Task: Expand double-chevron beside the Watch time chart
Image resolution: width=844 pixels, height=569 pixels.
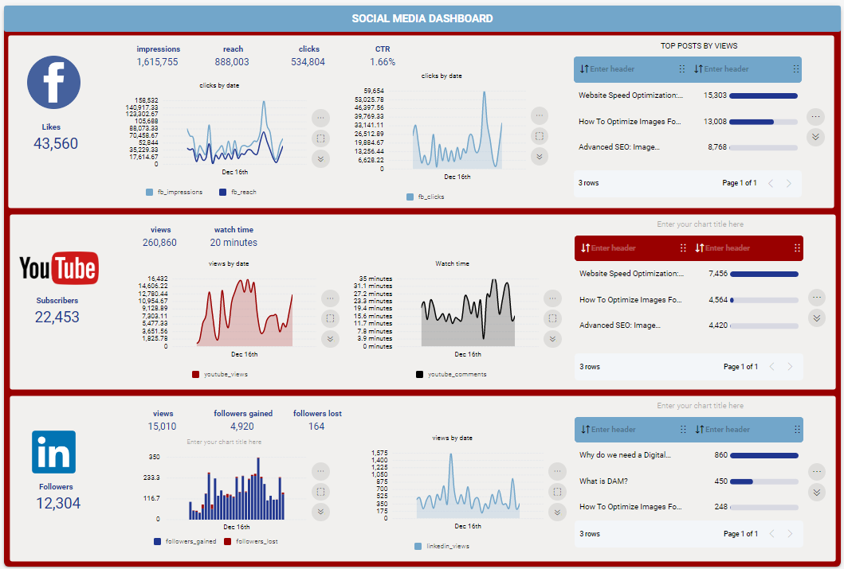Action: pos(552,339)
